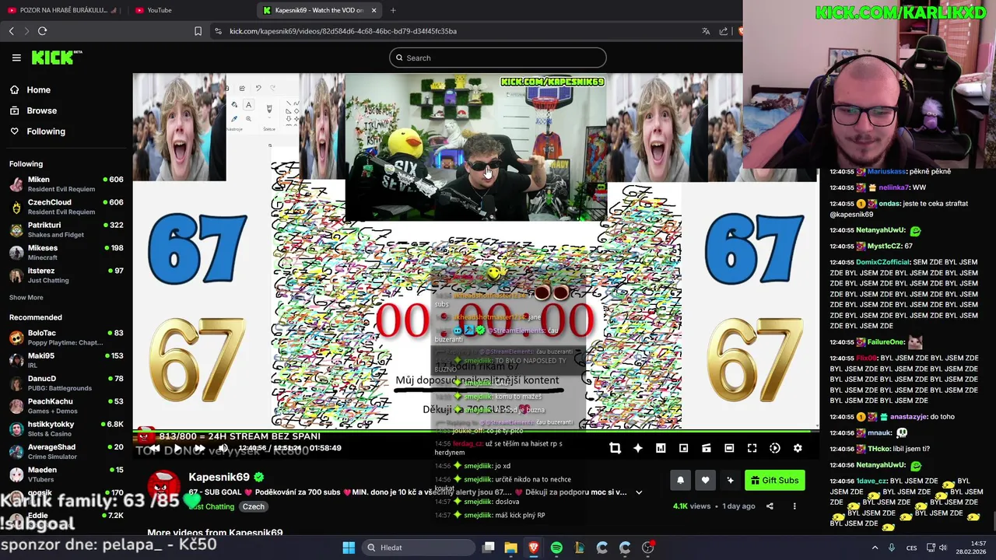
Task: Click the Windows taskbar Hledat search box
Action: 417,548
